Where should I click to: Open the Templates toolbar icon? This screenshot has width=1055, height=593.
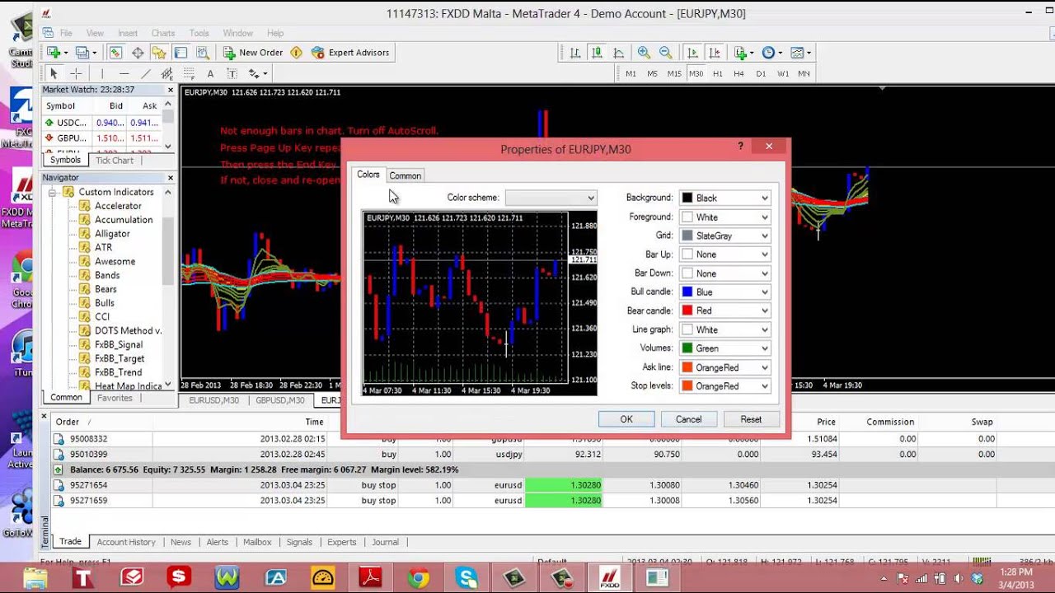pos(799,53)
